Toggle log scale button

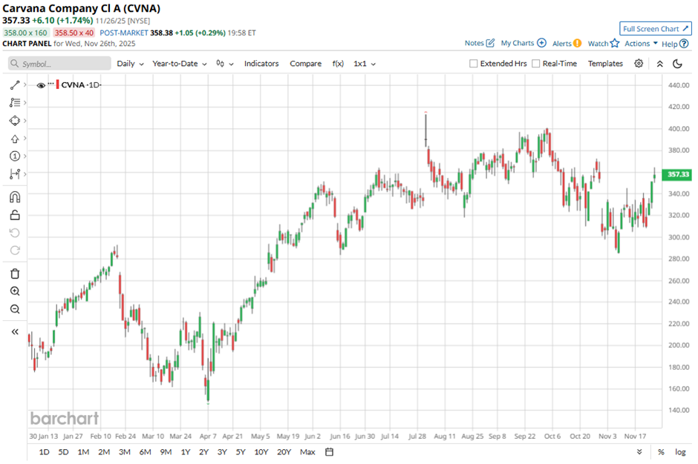[680, 452]
